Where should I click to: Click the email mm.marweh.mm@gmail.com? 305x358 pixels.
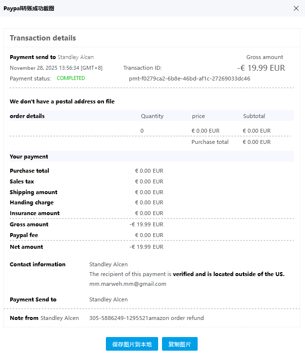[x=128, y=284]
